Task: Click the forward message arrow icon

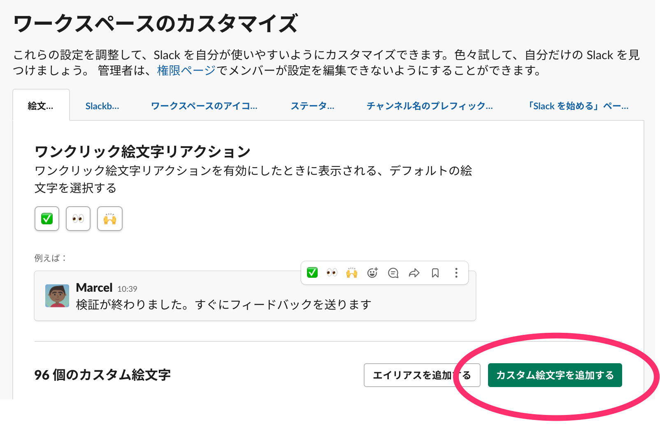Action: [414, 272]
